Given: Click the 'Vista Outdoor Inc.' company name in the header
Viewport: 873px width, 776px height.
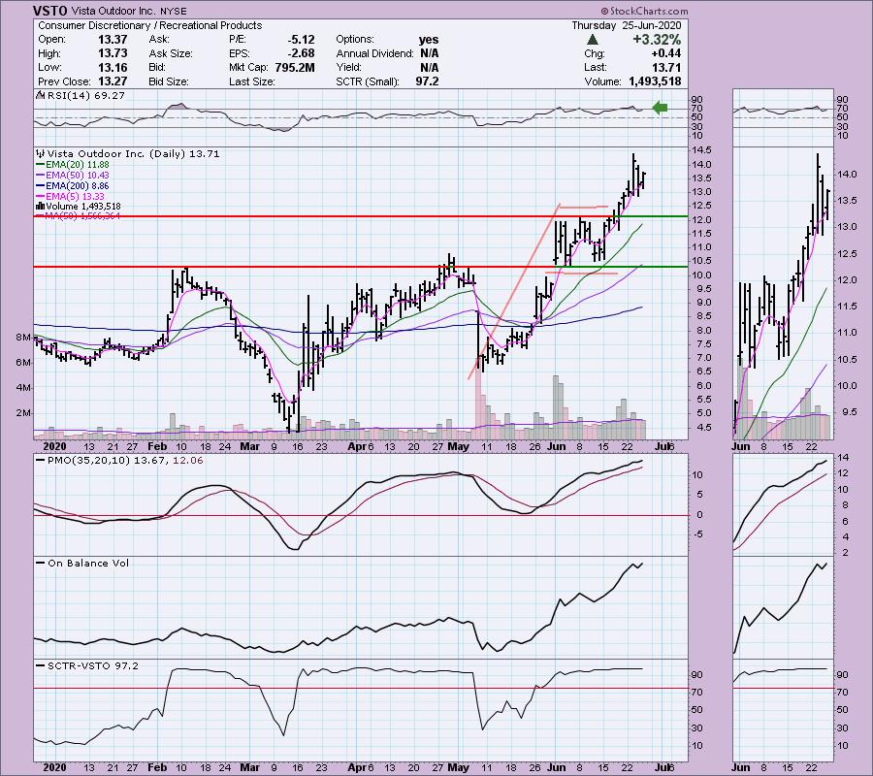Looking at the screenshot, I should pyautogui.click(x=113, y=11).
